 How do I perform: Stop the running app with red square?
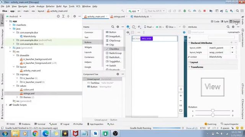point(204,11)
